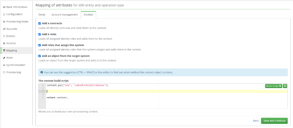Select the Scheme sidebar icon
The width and height of the screenshot is (293, 128).
(x=4, y=43)
